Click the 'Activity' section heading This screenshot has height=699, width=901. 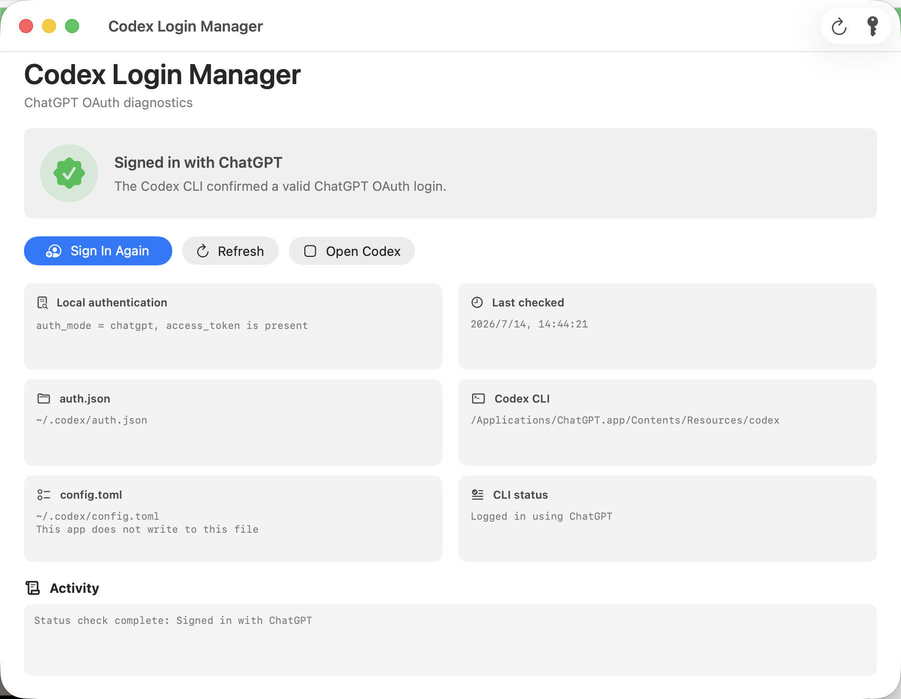click(x=74, y=588)
